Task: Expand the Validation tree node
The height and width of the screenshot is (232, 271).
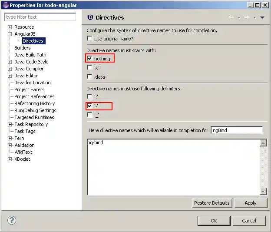Action: (x=10, y=145)
